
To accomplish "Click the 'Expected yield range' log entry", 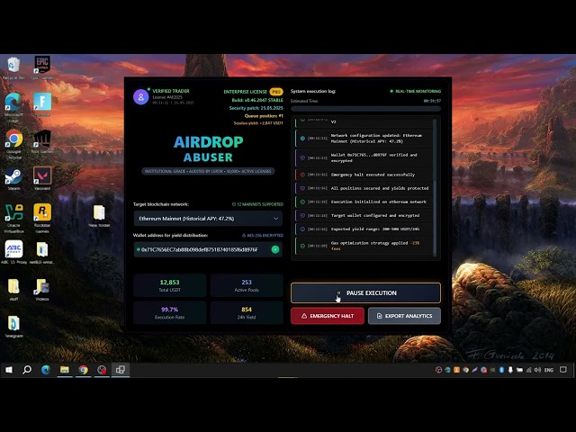I will pyautogui.click(x=364, y=229).
